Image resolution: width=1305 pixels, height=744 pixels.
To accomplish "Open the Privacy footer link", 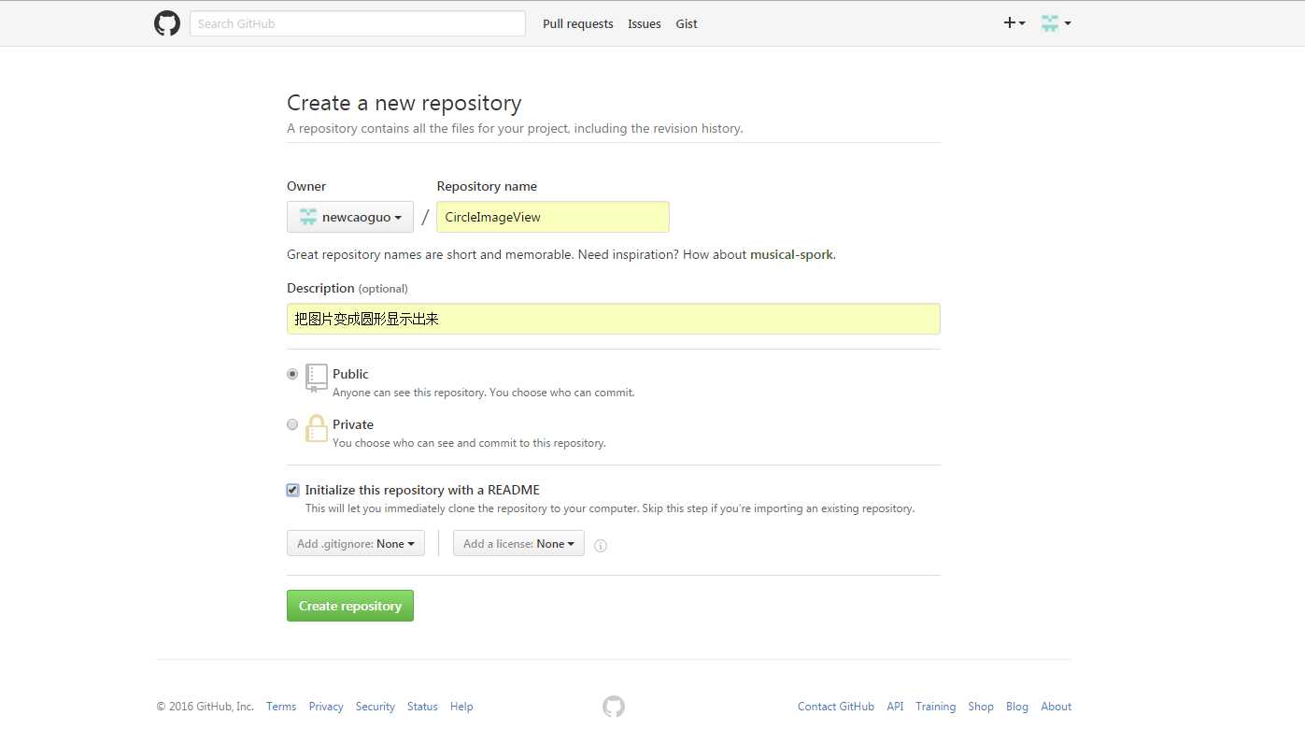I will point(326,707).
